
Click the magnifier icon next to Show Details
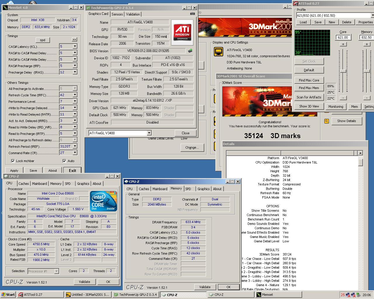coord(326,121)
